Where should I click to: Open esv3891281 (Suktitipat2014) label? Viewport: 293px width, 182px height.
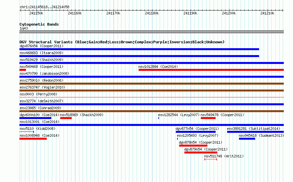(253, 129)
